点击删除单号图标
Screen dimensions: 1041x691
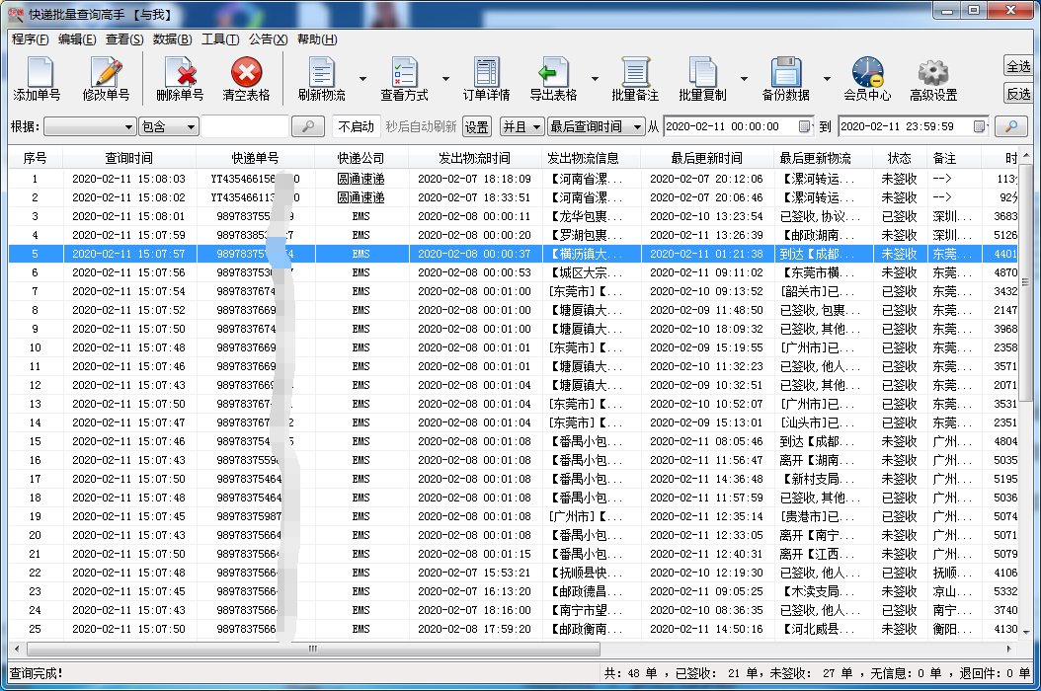click(180, 79)
